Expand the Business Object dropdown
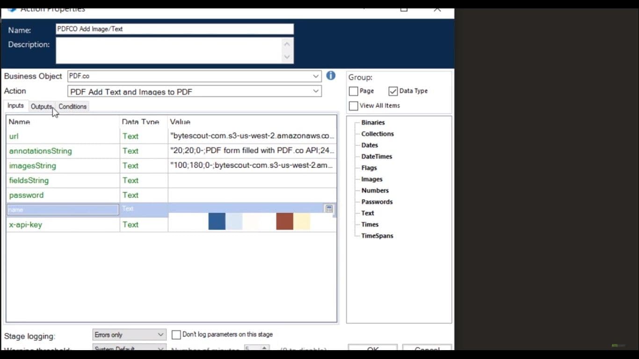This screenshot has width=639, height=359. pos(316,76)
